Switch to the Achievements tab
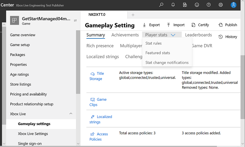Image resolution: width=245 pixels, height=147 pixels. [125, 35]
